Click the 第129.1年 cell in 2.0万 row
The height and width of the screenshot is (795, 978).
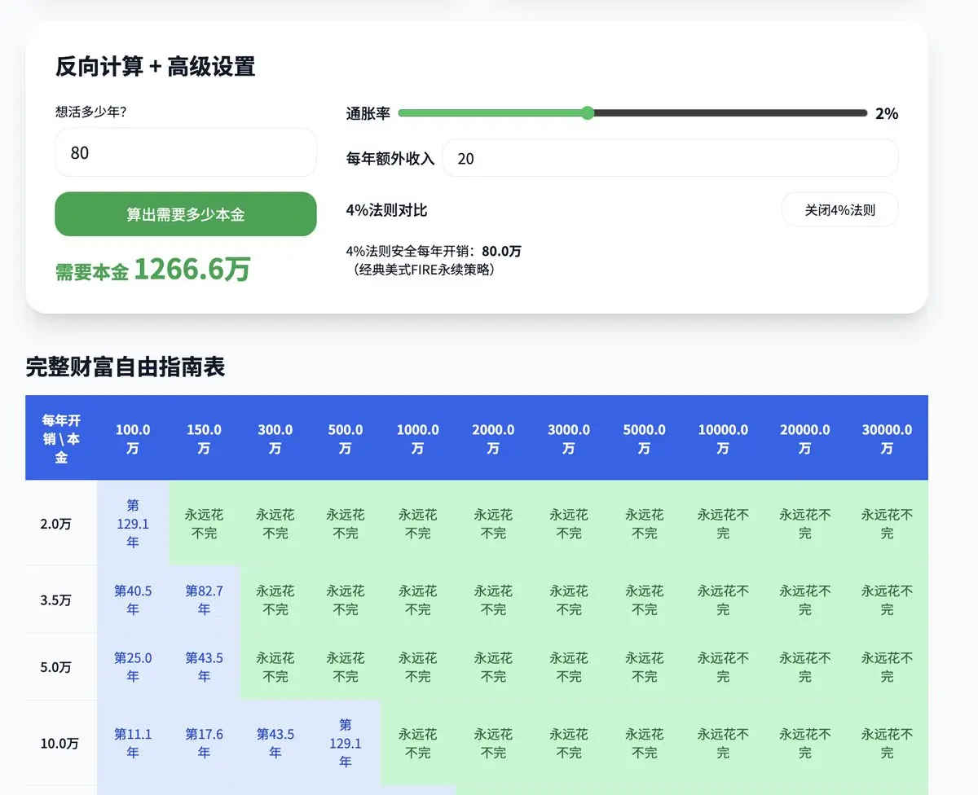[133, 523]
